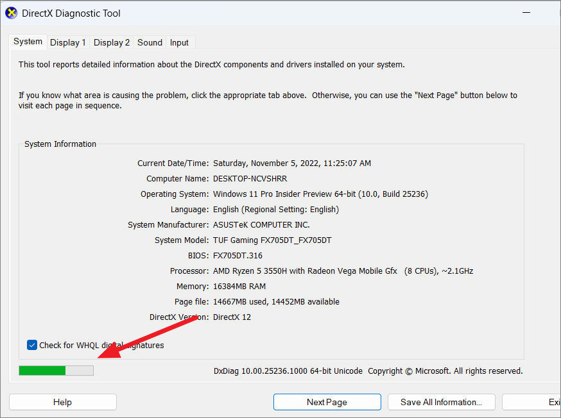561x418 pixels.
Task: Click the Copyright Microsoft text
Action: coord(445,371)
